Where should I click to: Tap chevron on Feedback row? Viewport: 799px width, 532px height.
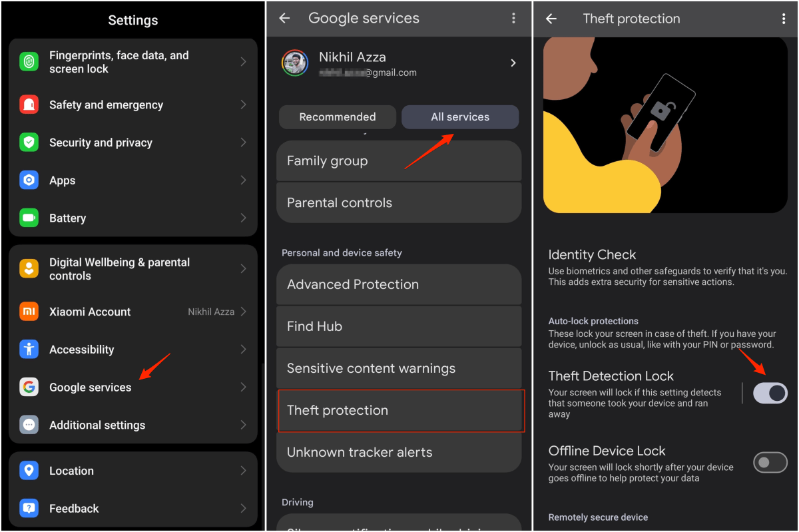point(244,509)
